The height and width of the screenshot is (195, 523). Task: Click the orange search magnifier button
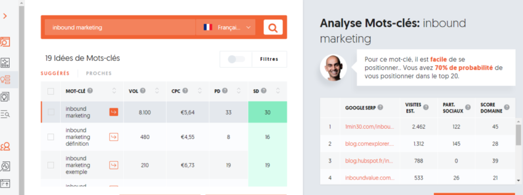click(x=273, y=27)
